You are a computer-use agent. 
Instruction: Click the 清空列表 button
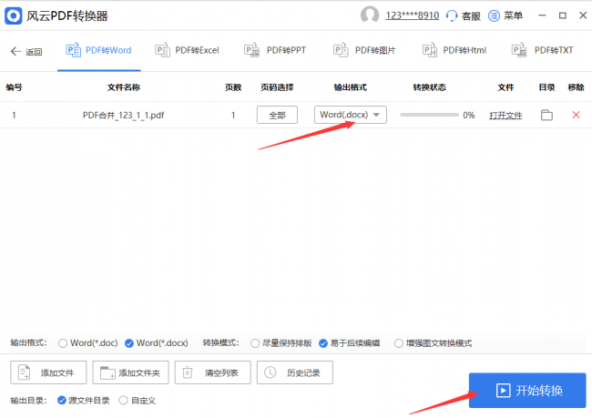click(212, 372)
